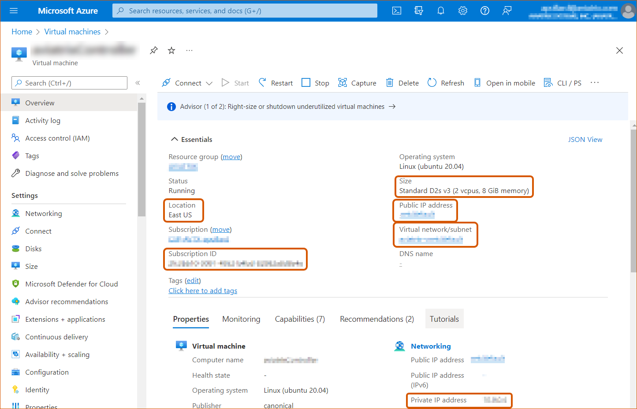637x409 pixels.
Task: Switch to the Monitoring tab
Action: coord(241,319)
